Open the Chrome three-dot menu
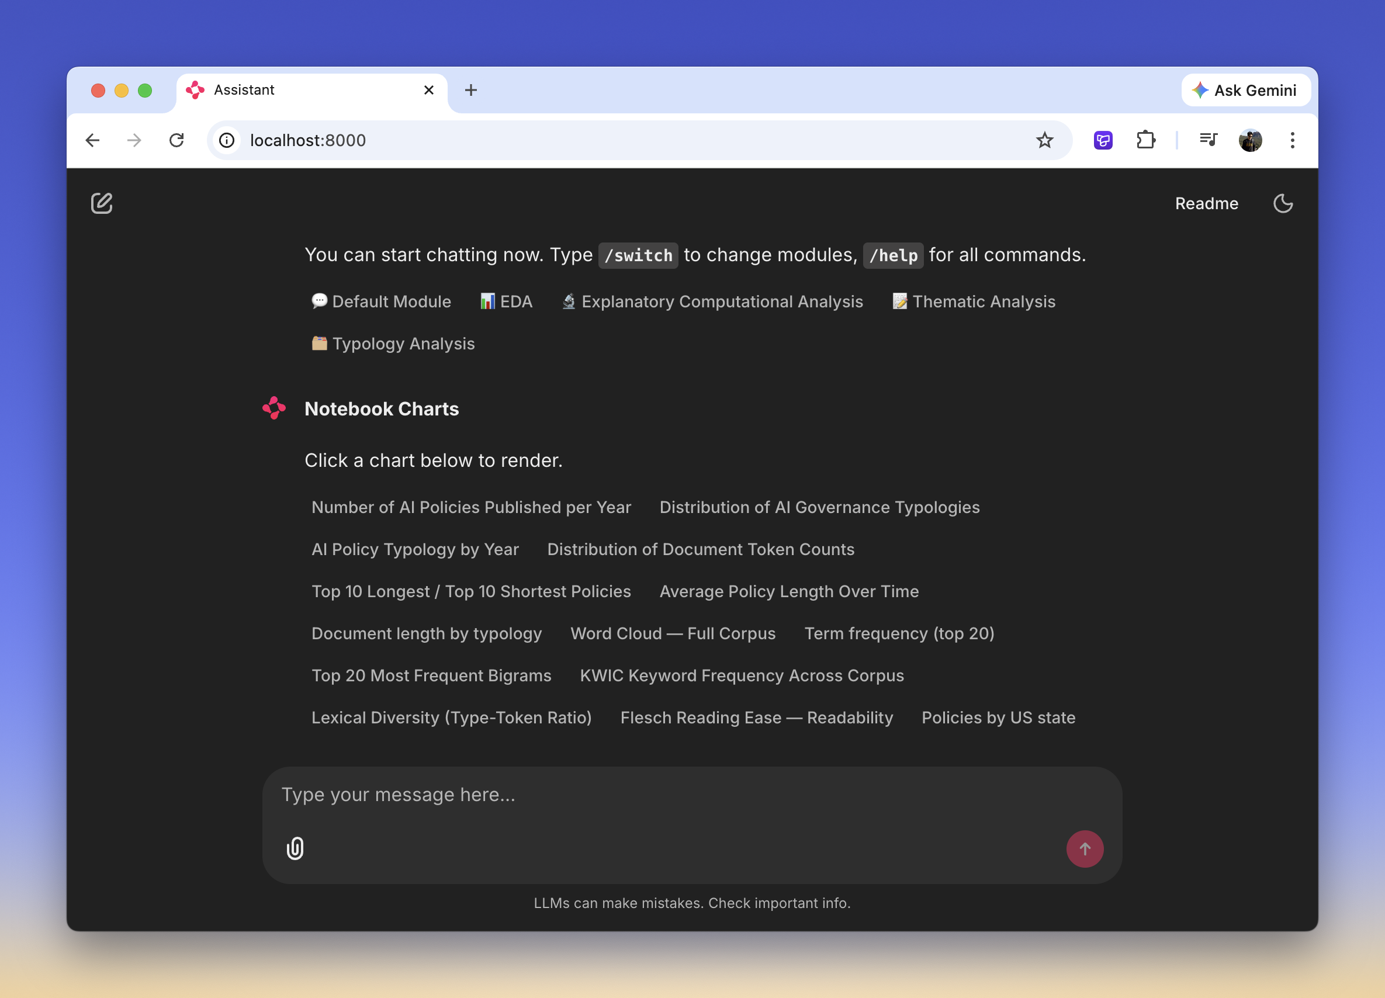 1292,140
